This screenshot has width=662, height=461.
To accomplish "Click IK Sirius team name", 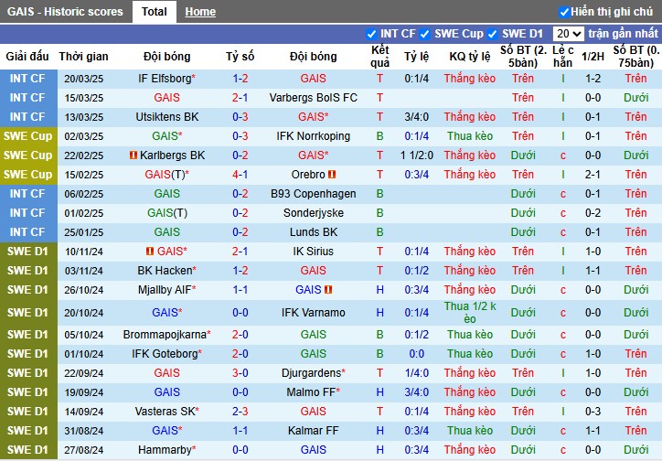I will click(314, 252).
